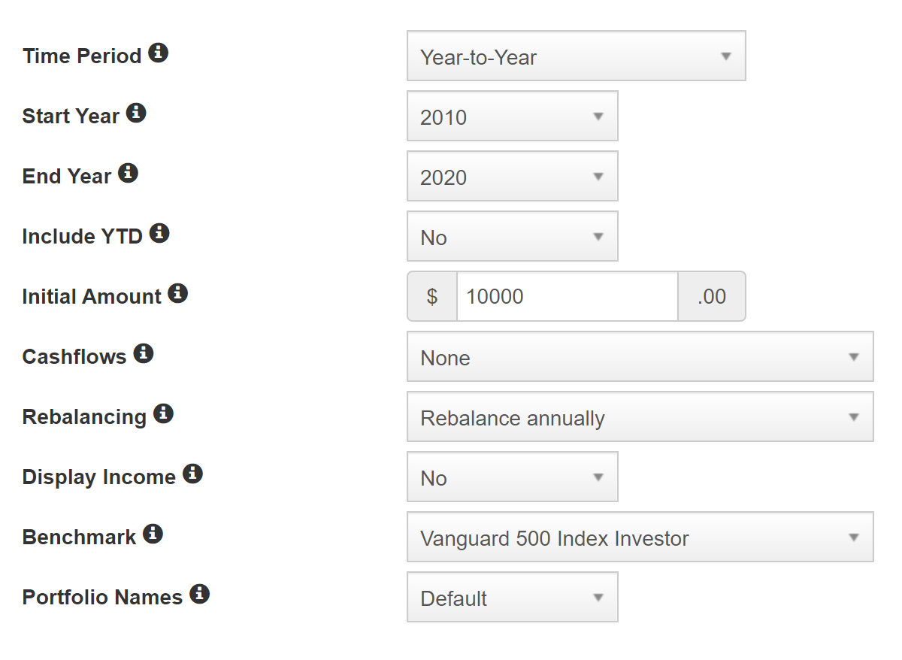This screenshot has width=902, height=660.
Task: Expand the Cashflows None dropdown
Action: 640,356
